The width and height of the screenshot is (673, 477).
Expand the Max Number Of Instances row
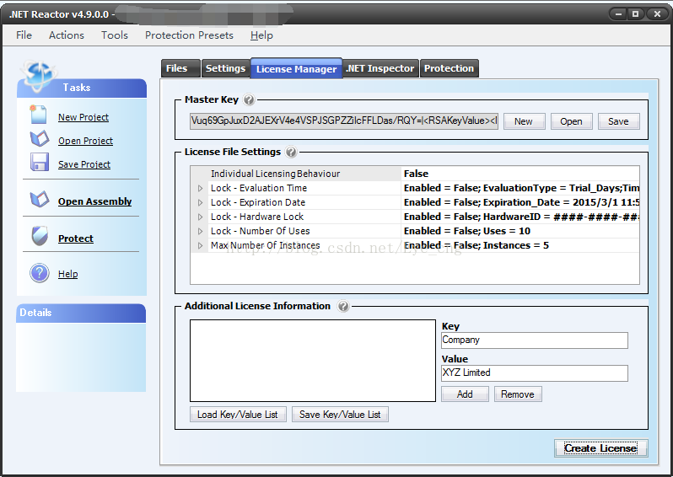[200, 246]
